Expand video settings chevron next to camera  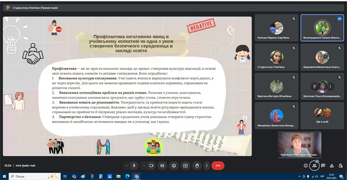144,166
